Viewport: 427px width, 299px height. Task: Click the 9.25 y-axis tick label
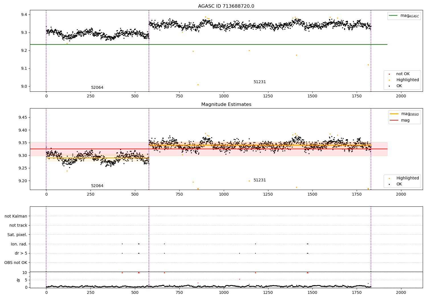(x=23, y=168)
